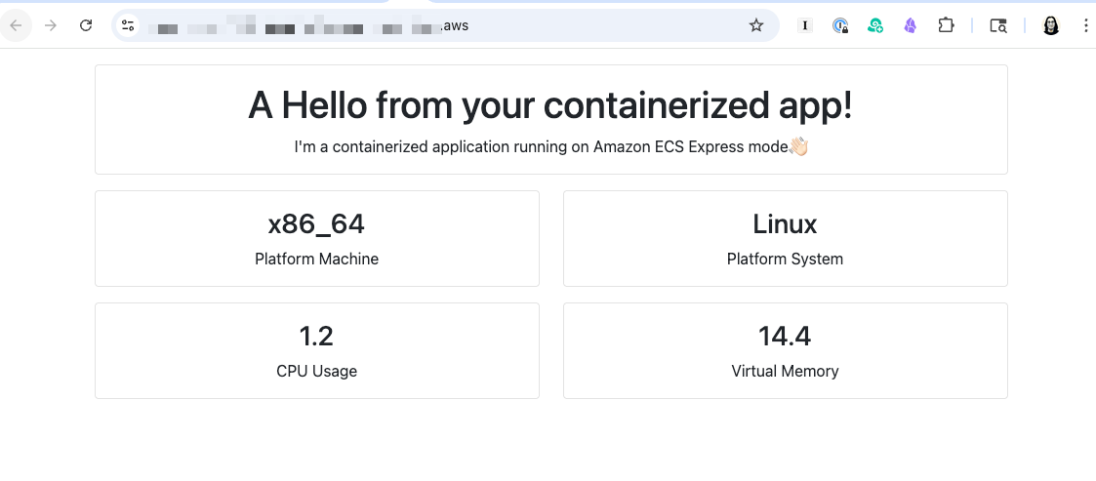Click the window with magnifier toolbar icon

tap(998, 25)
